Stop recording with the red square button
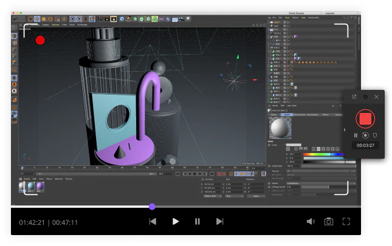The height and width of the screenshot is (246, 392). tap(365, 118)
